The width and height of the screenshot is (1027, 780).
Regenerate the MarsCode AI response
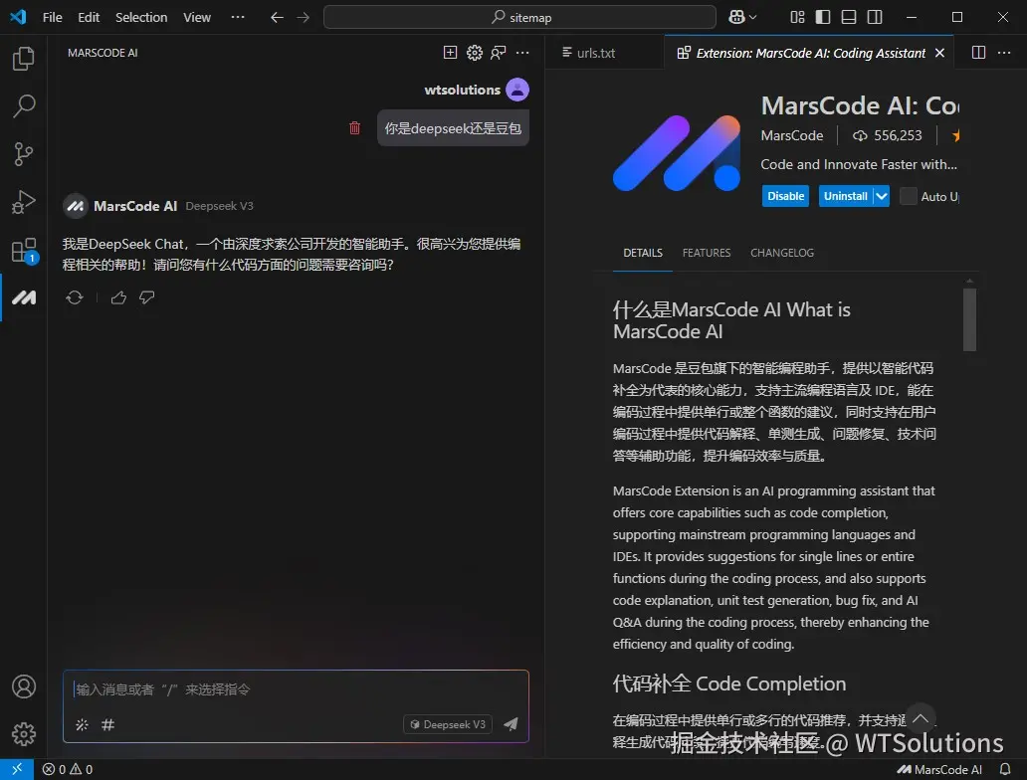(x=75, y=296)
